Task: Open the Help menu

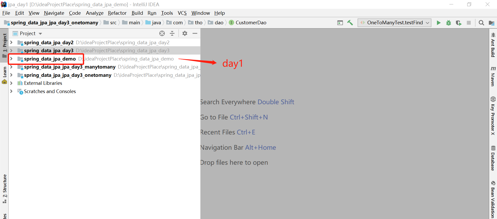Action: (x=220, y=13)
